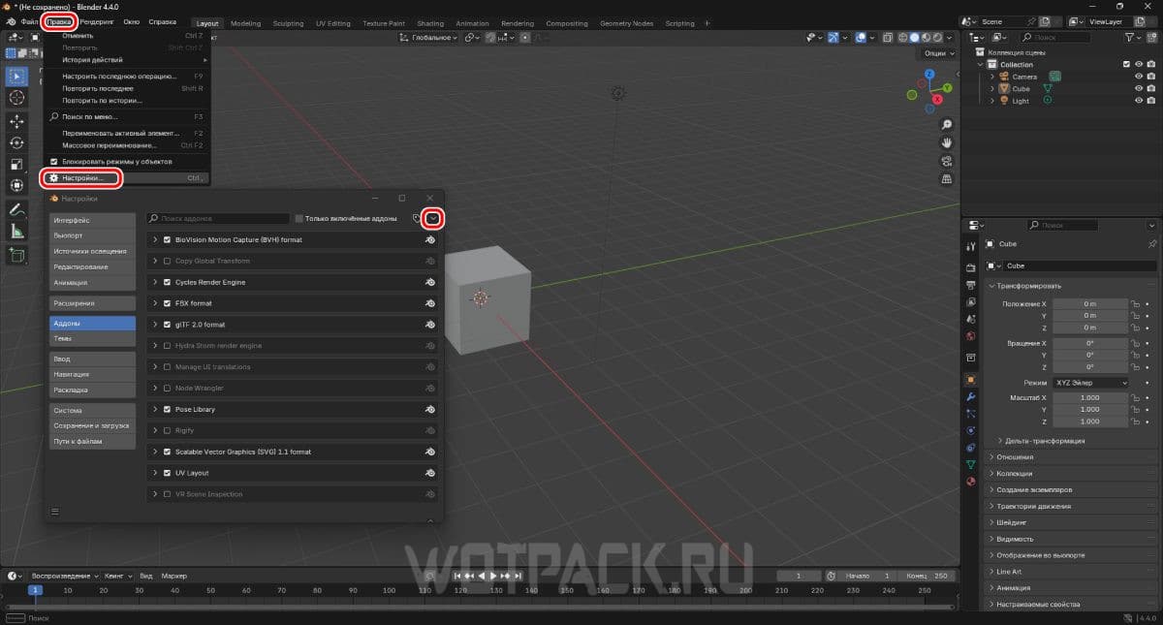Click the 'Положение X' value field

pyautogui.click(x=1091, y=303)
